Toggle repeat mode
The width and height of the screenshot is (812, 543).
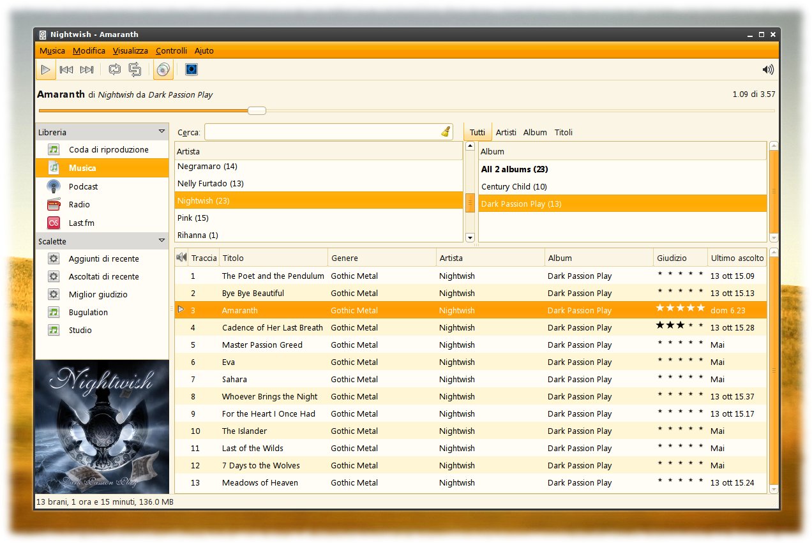pos(115,70)
